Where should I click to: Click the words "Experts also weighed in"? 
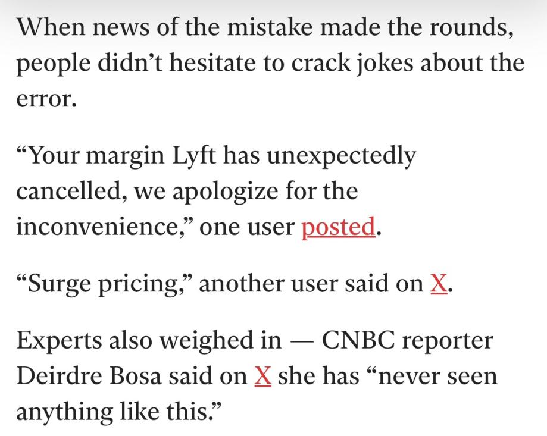tap(148, 340)
